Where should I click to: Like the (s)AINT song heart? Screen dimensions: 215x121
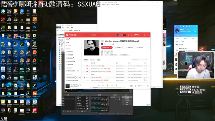tap(87, 75)
